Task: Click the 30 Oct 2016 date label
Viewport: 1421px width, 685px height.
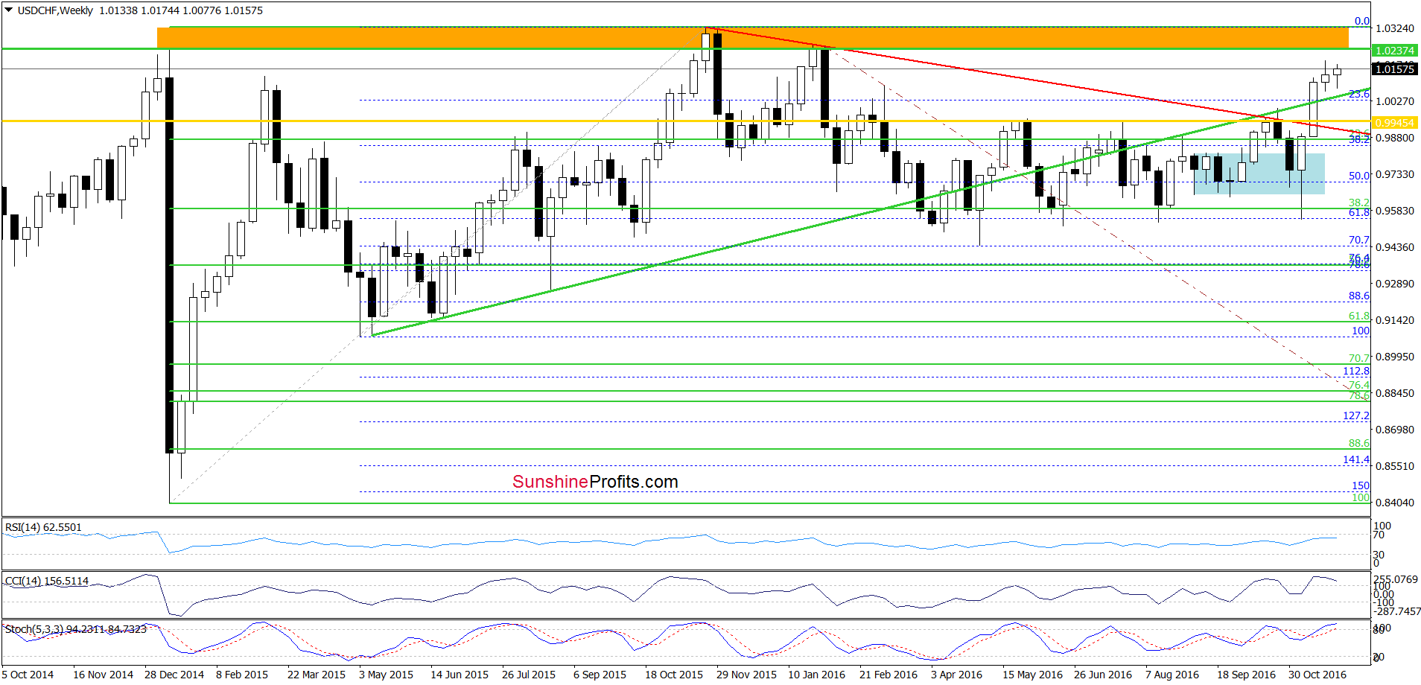Action: tap(1317, 675)
